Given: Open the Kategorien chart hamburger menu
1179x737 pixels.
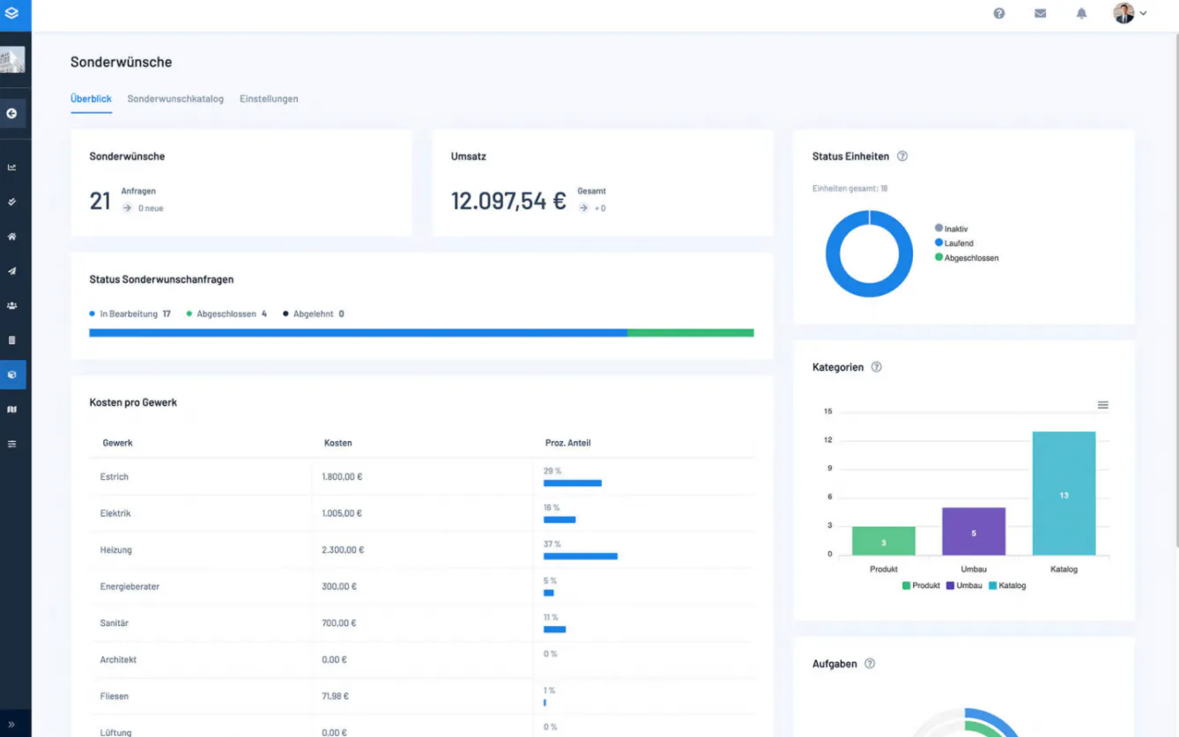Looking at the screenshot, I should click(x=1103, y=405).
